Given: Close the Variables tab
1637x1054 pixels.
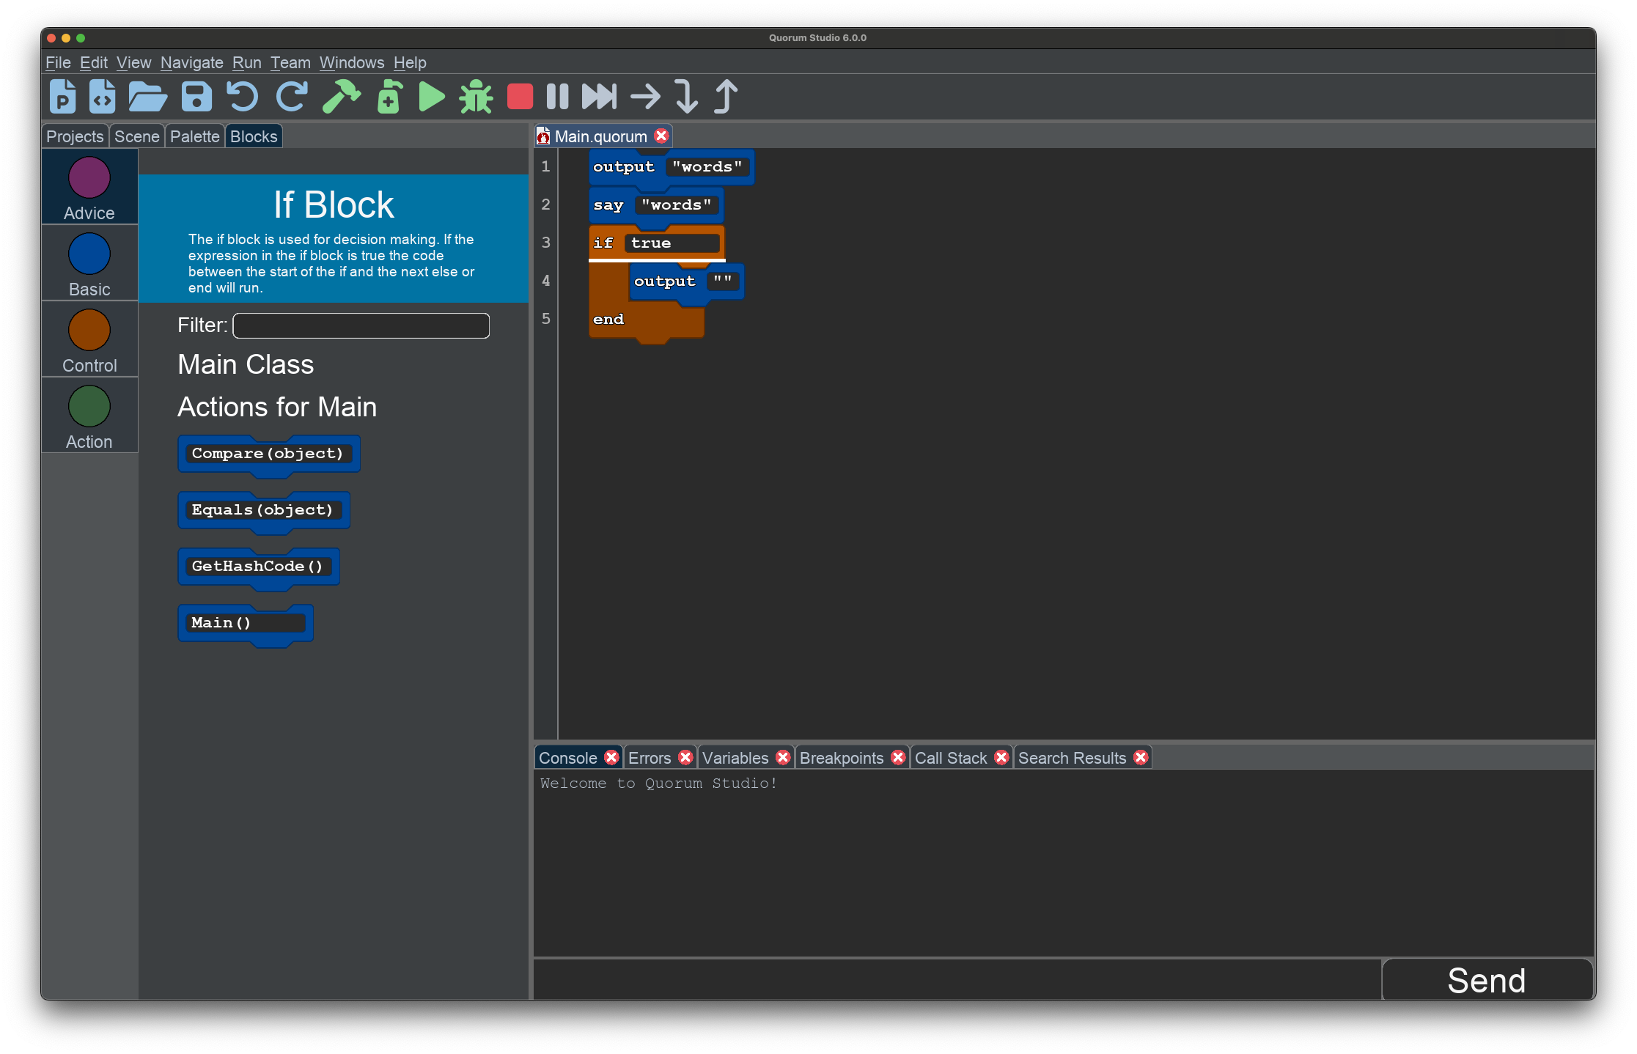Looking at the screenshot, I should (783, 757).
